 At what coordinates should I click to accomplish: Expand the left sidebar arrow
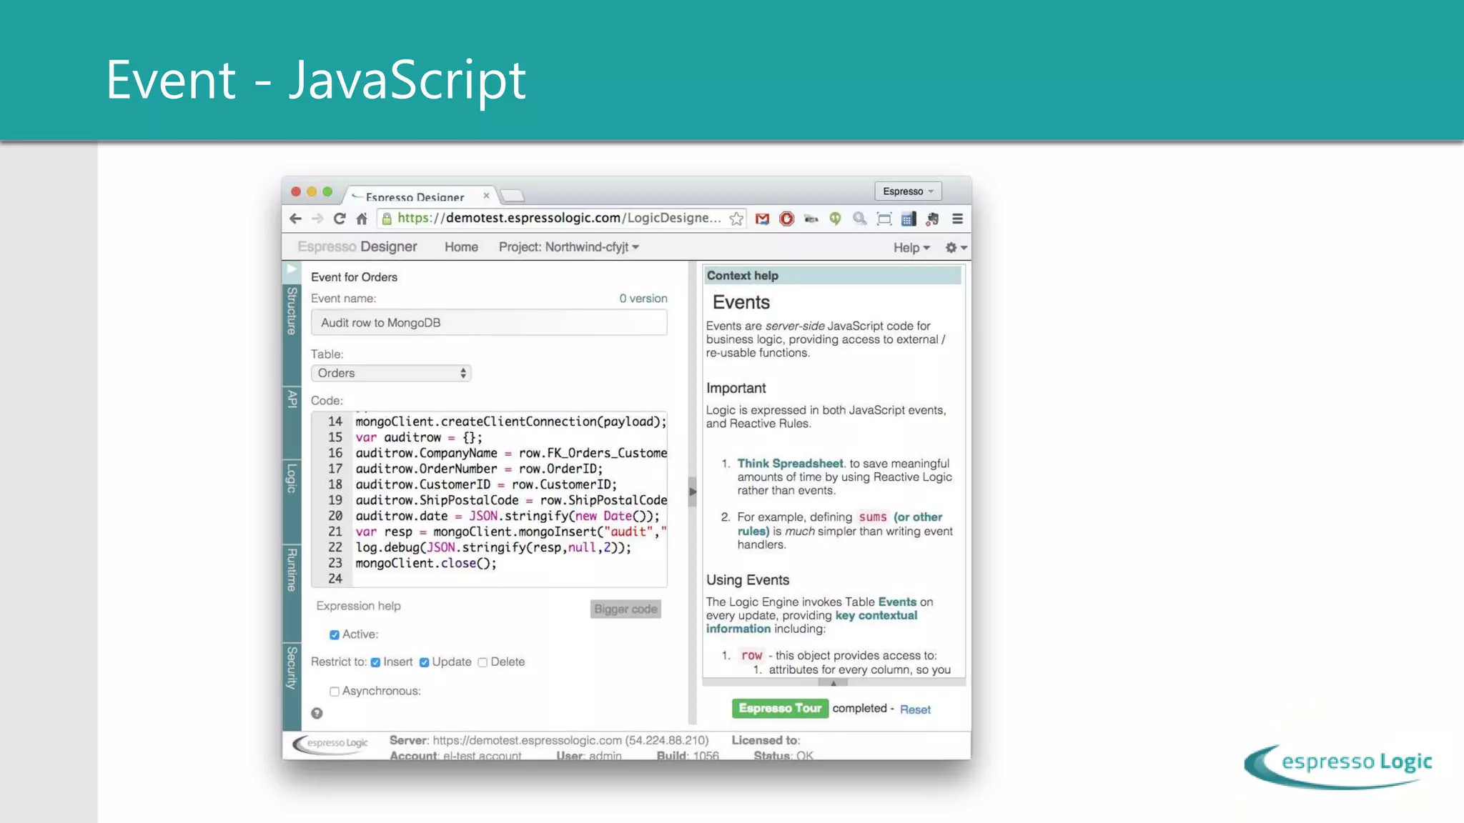click(x=291, y=269)
